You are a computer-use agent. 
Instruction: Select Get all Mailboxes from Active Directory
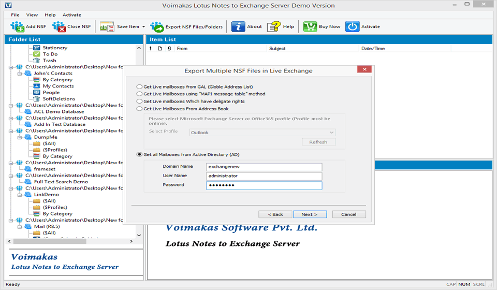coord(139,155)
